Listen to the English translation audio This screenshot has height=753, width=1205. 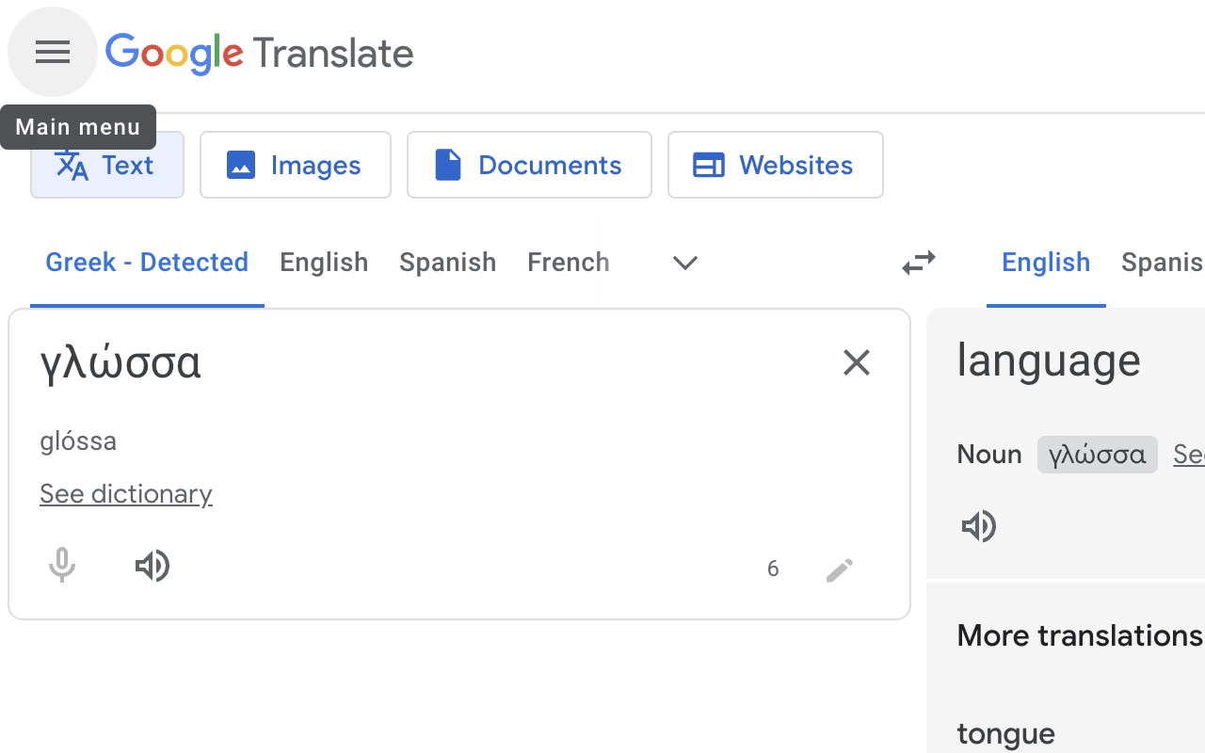(x=979, y=526)
